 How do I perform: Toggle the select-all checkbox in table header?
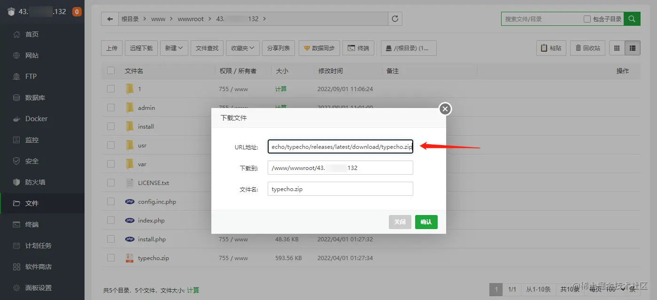click(x=111, y=70)
